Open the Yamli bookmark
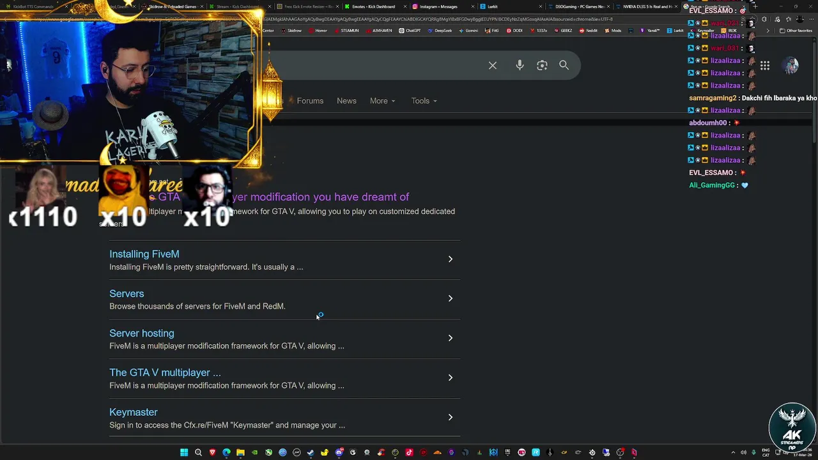Image resolution: width=818 pixels, height=460 pixels. pos(650,31)
